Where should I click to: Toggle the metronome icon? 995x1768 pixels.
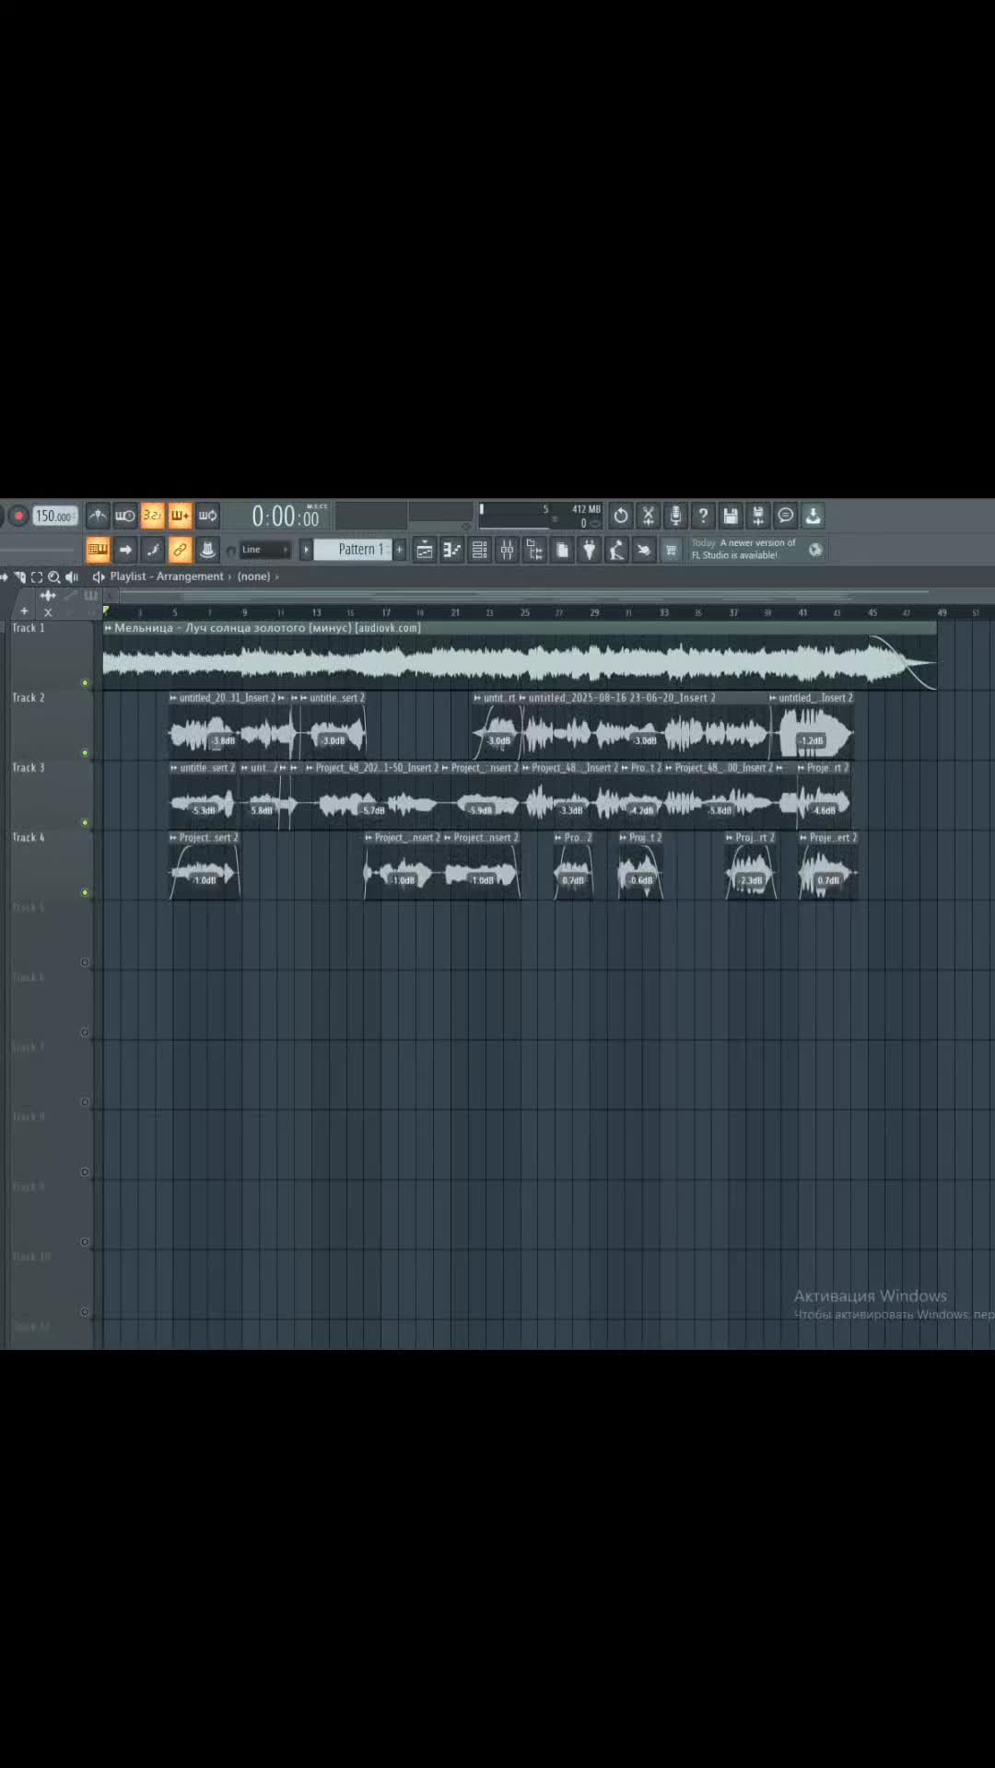coord(98,516)
